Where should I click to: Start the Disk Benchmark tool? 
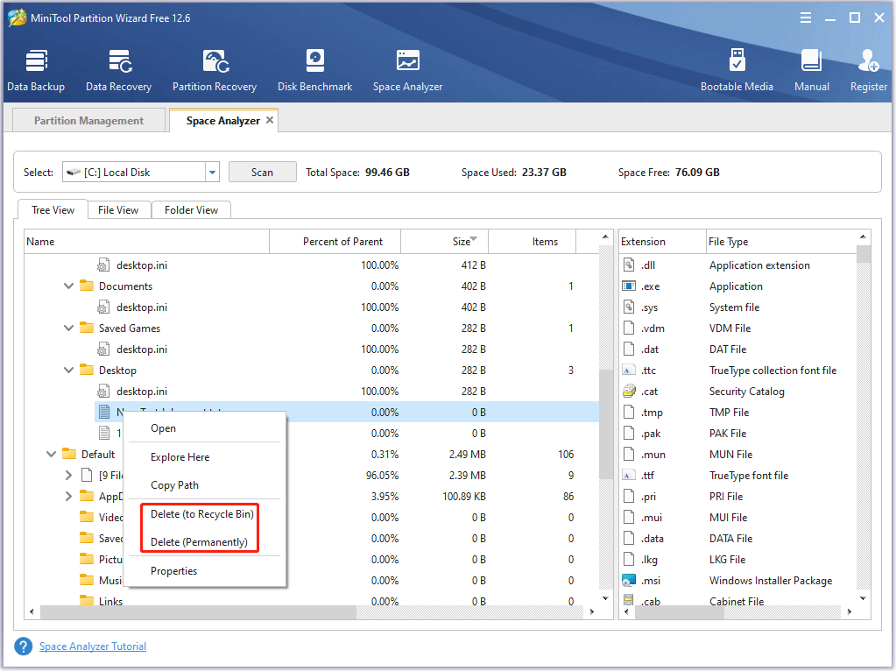tap(314, 70)
